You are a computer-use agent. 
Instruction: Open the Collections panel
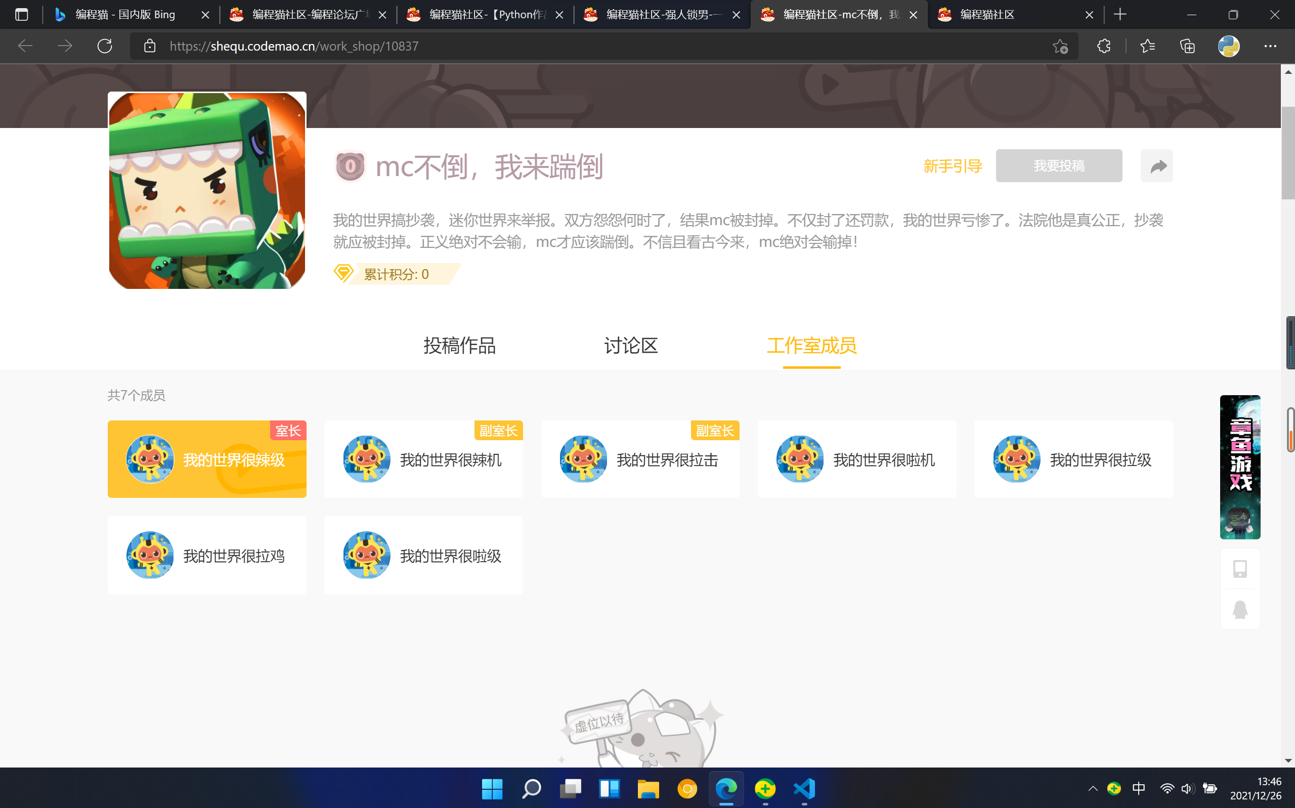(1187, 46)
